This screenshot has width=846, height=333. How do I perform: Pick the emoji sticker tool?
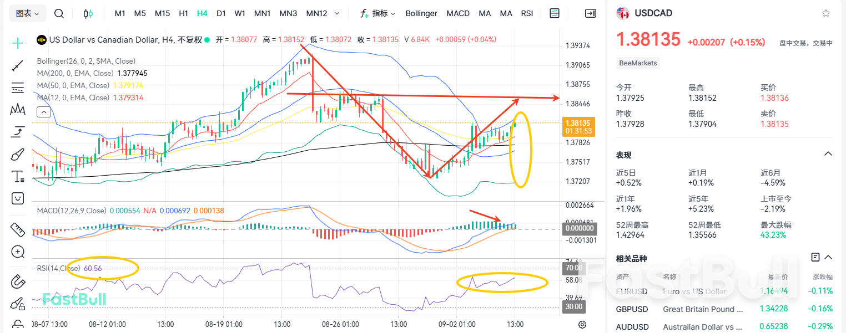pos(17,198)
